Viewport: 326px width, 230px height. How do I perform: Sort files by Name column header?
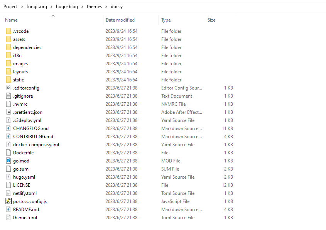pos(11,20)
